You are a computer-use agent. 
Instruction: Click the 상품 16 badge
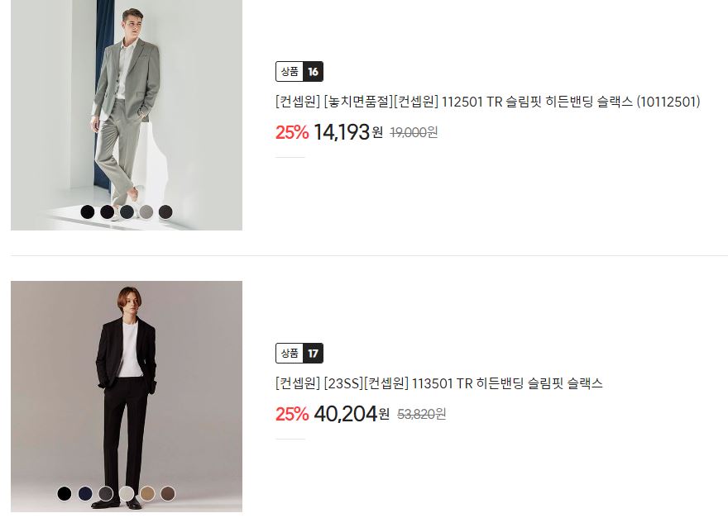(299, 71)
